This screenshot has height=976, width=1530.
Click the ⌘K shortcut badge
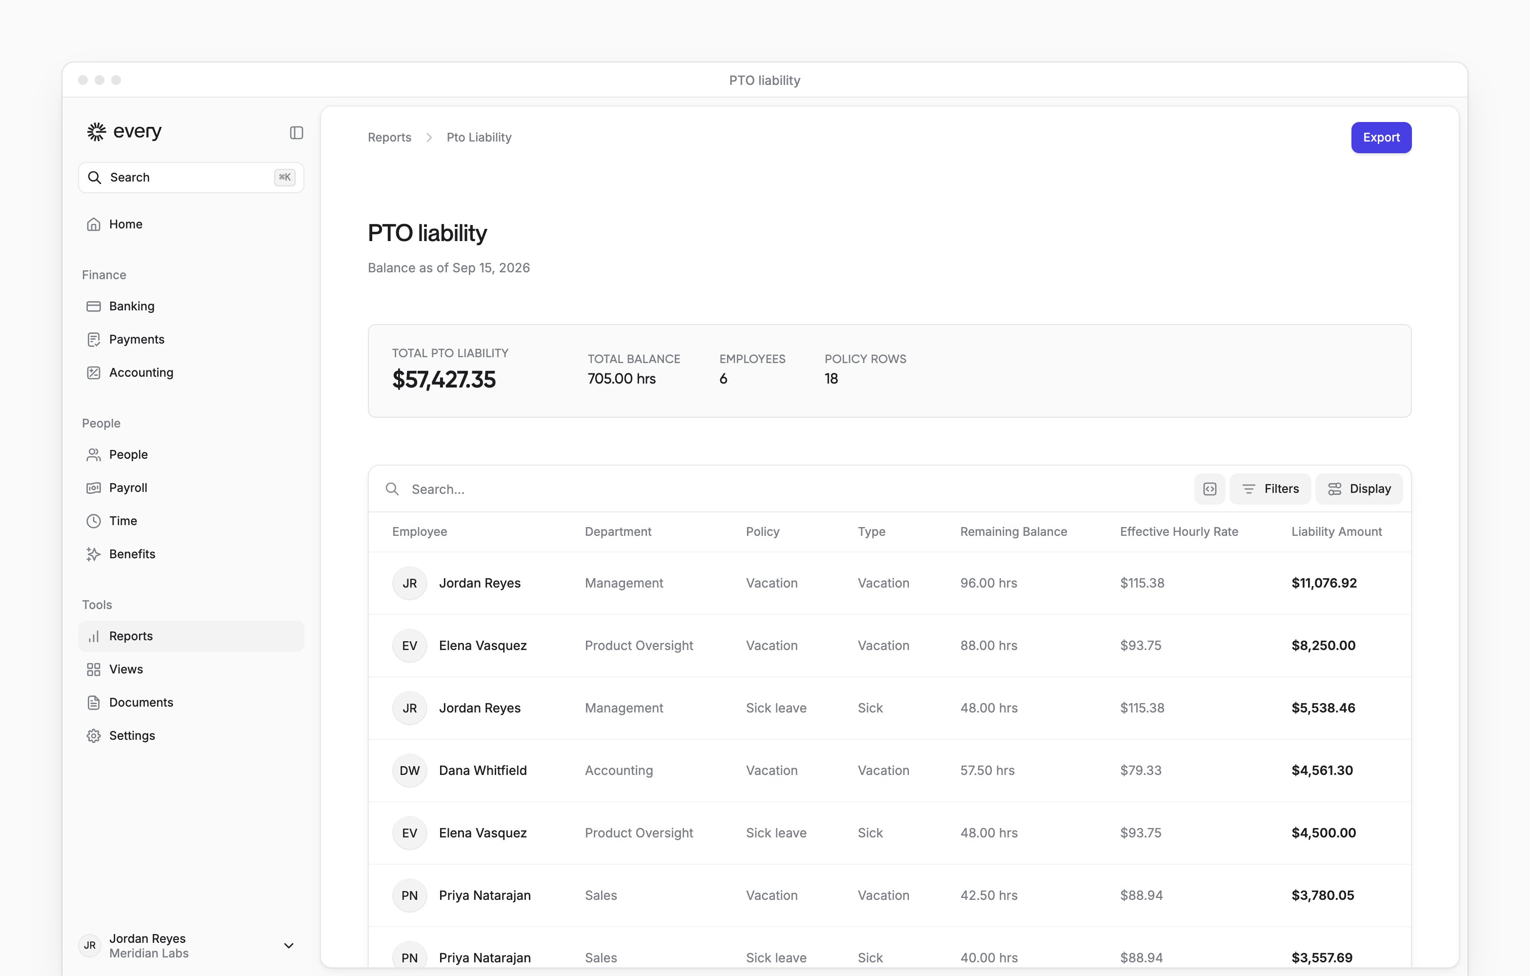(284, 177)
